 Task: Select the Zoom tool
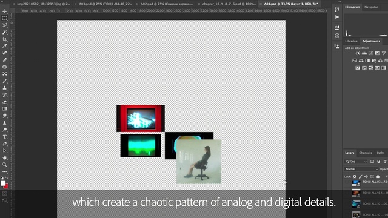pyautogui.click(x=4, y=164)
